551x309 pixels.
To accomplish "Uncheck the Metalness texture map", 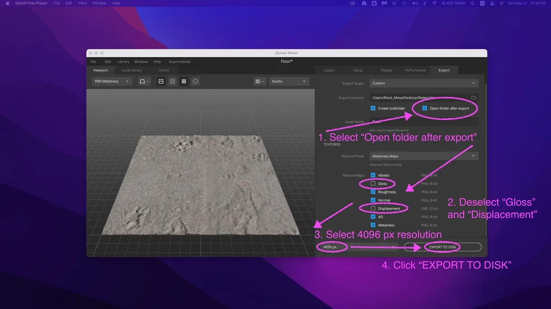I will [373, 225].
